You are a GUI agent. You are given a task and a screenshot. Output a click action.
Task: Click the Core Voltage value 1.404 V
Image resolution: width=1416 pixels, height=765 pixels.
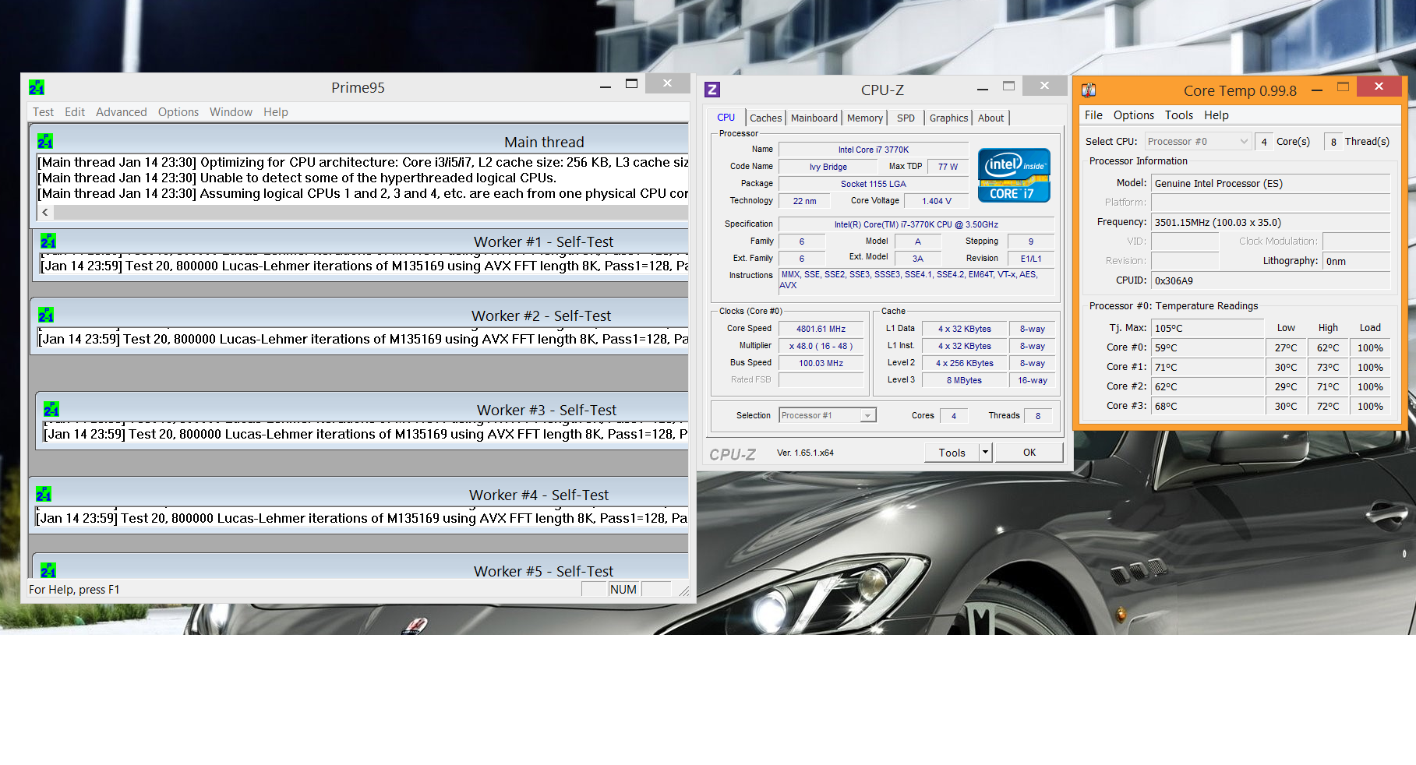[937, 201]
